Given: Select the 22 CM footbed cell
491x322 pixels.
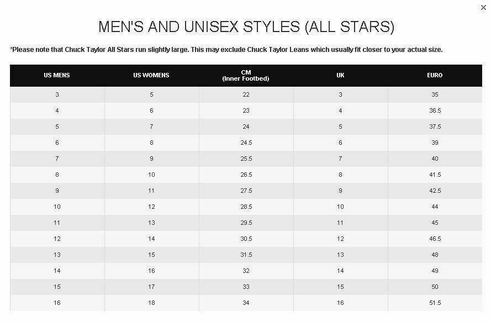Looking at the screenshot, I should tap(246, 94).
